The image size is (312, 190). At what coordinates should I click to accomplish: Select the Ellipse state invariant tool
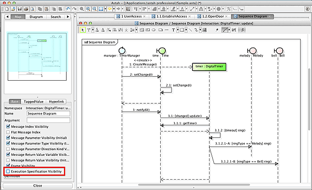pyautogui.click(x=153, y=30)
